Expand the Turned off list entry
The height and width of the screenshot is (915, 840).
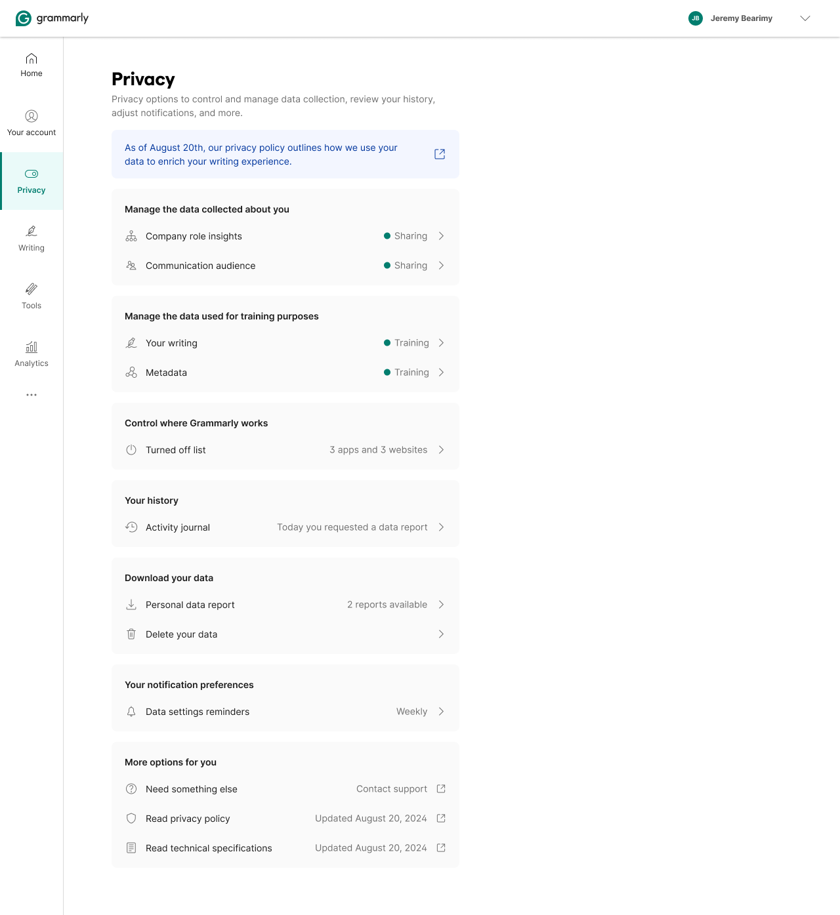[285, 450]
